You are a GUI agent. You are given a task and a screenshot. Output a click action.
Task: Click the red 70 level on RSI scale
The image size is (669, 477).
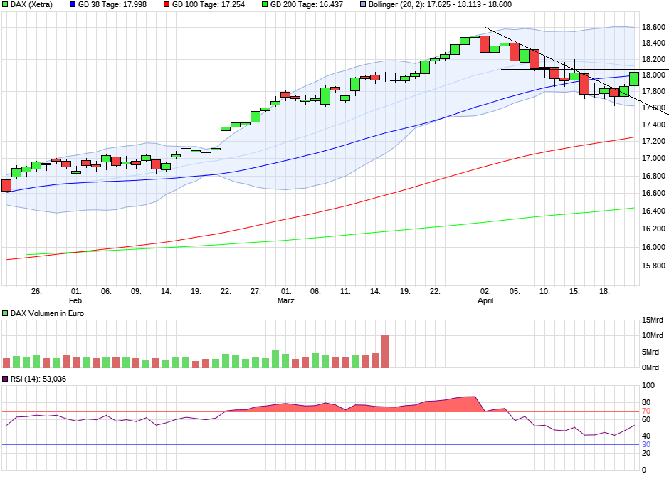coord(645,411)
